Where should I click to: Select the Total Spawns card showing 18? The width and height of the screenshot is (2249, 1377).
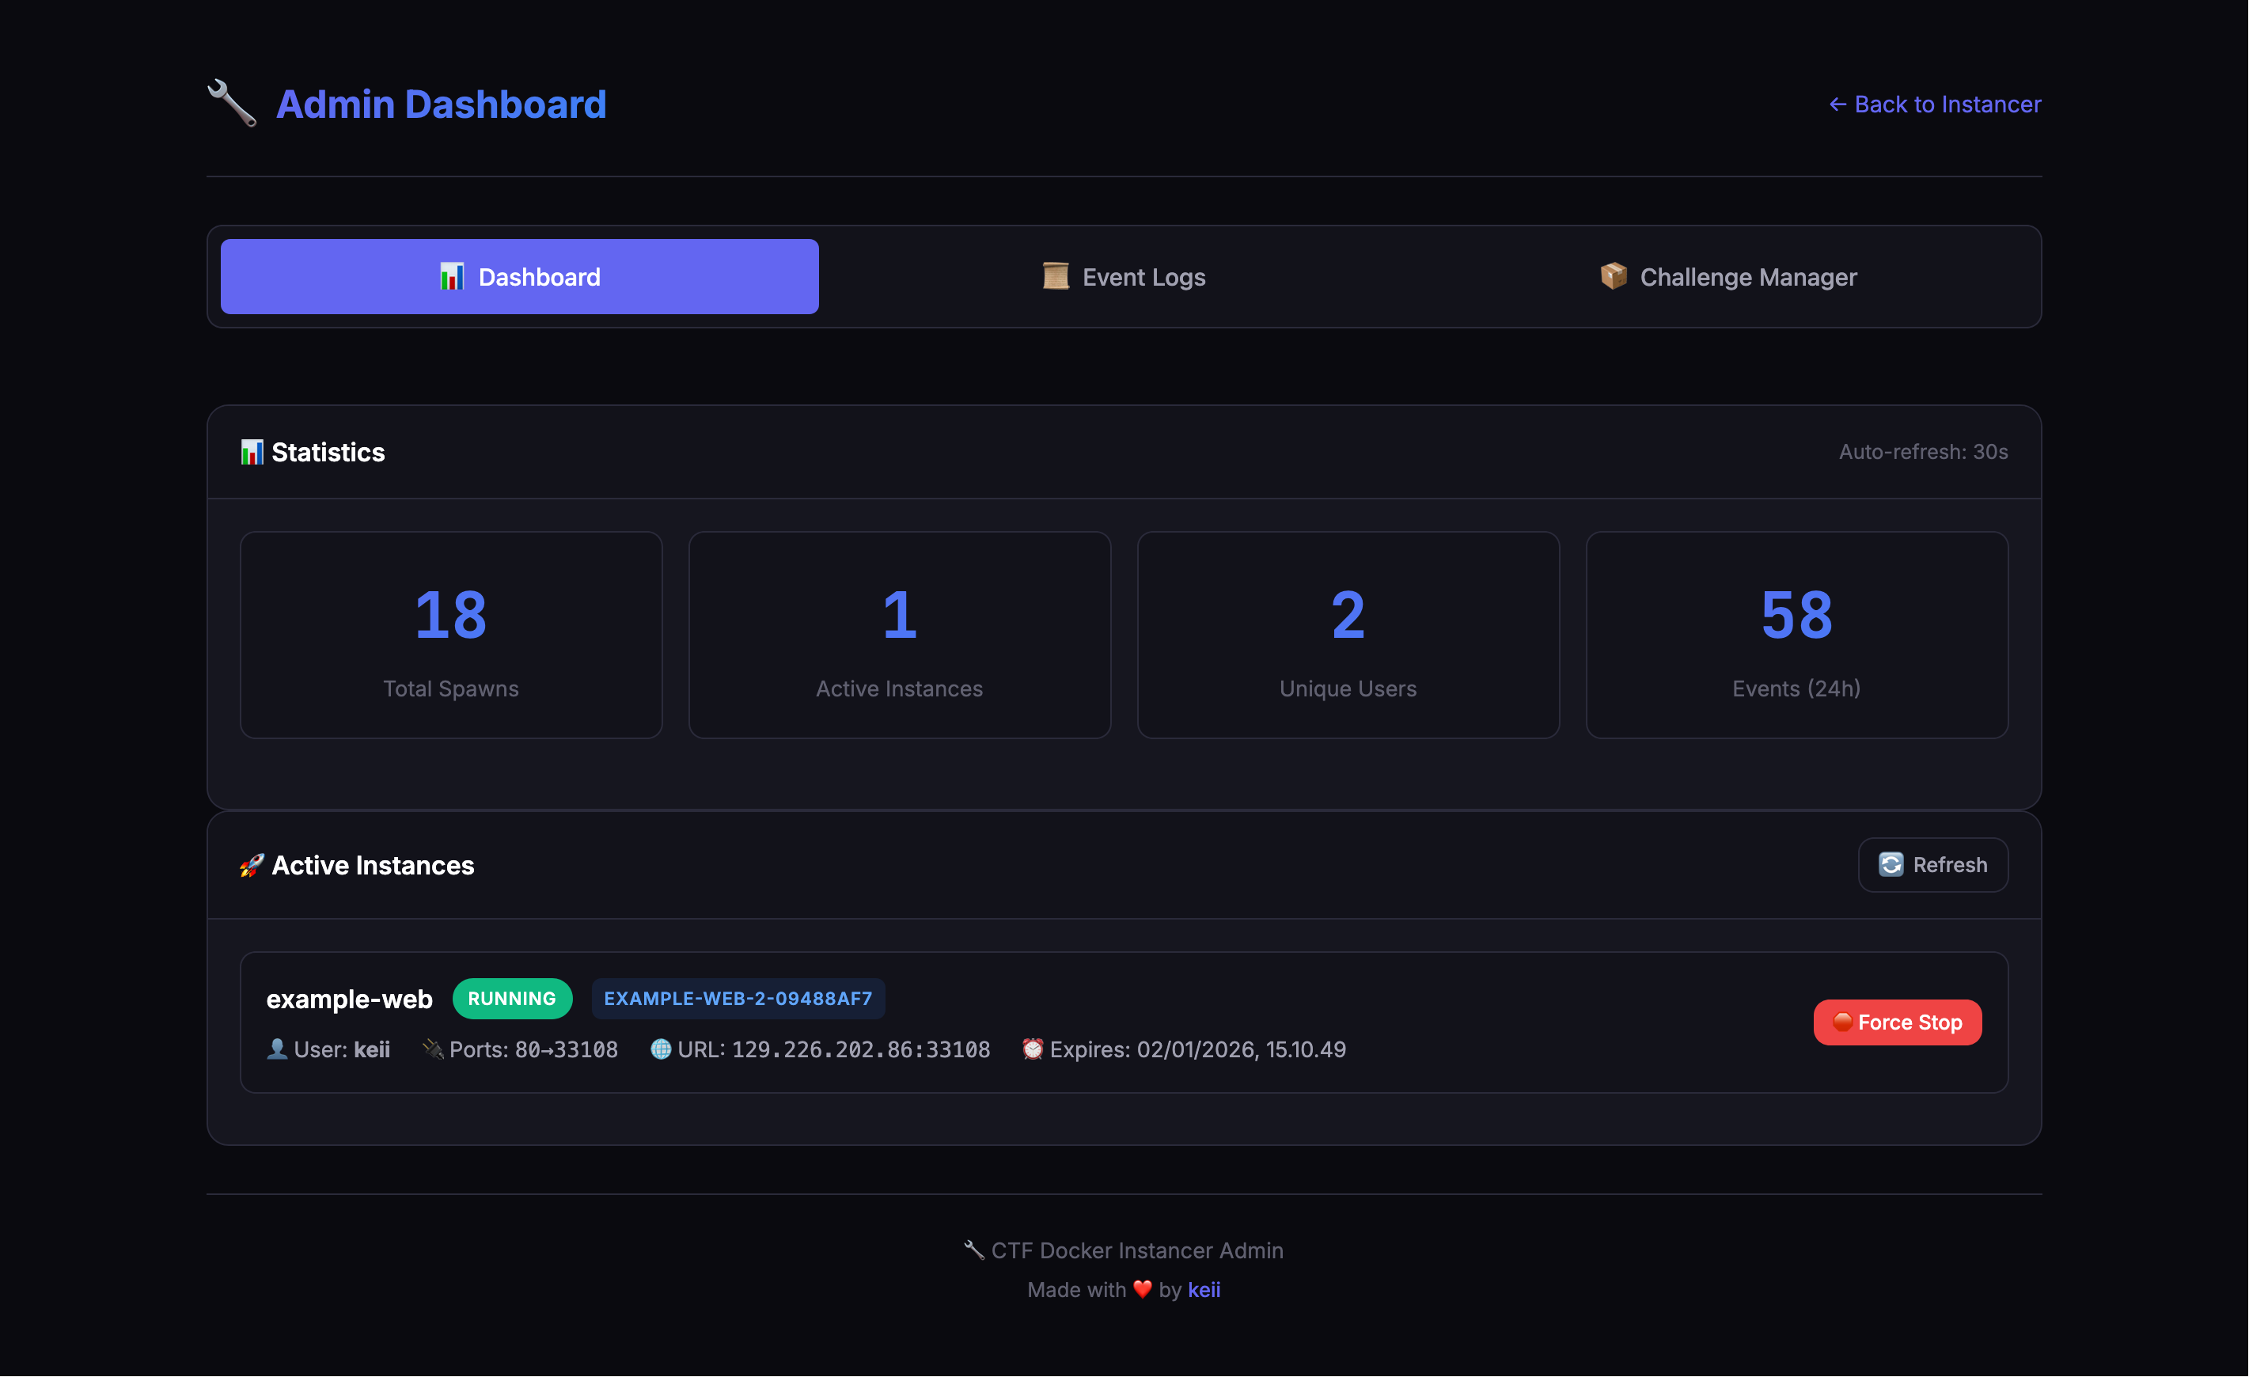pos(451,635)
